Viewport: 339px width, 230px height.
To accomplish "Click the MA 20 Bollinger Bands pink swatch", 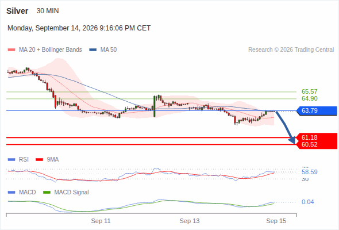I will coord(11,50).
